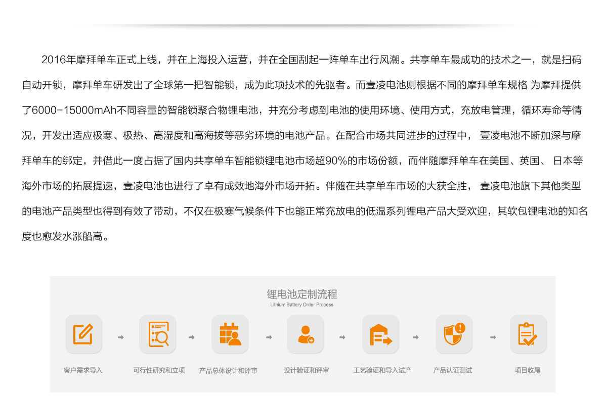Image resolution: width=606 pixels, height=404 pixels.
Task: Click the 工艺验证和导入试产 label
Action: pyautogui.click(x=382, y=370)
